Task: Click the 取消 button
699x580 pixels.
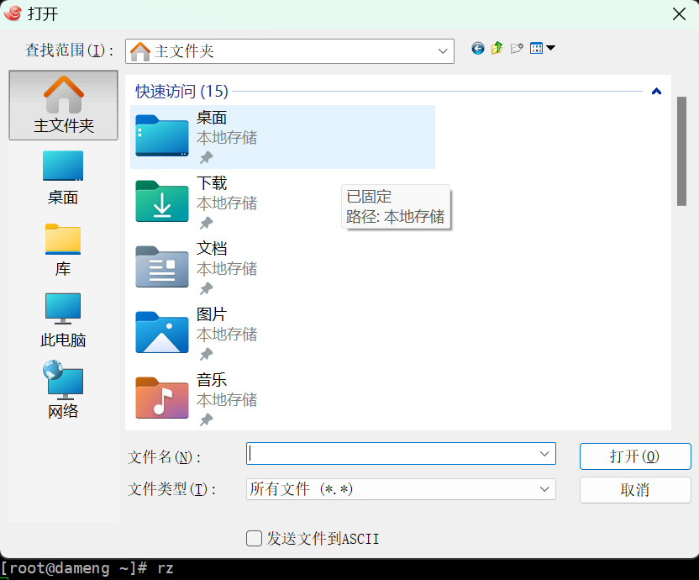Action: pyautogui.click(x=635, y=490)
